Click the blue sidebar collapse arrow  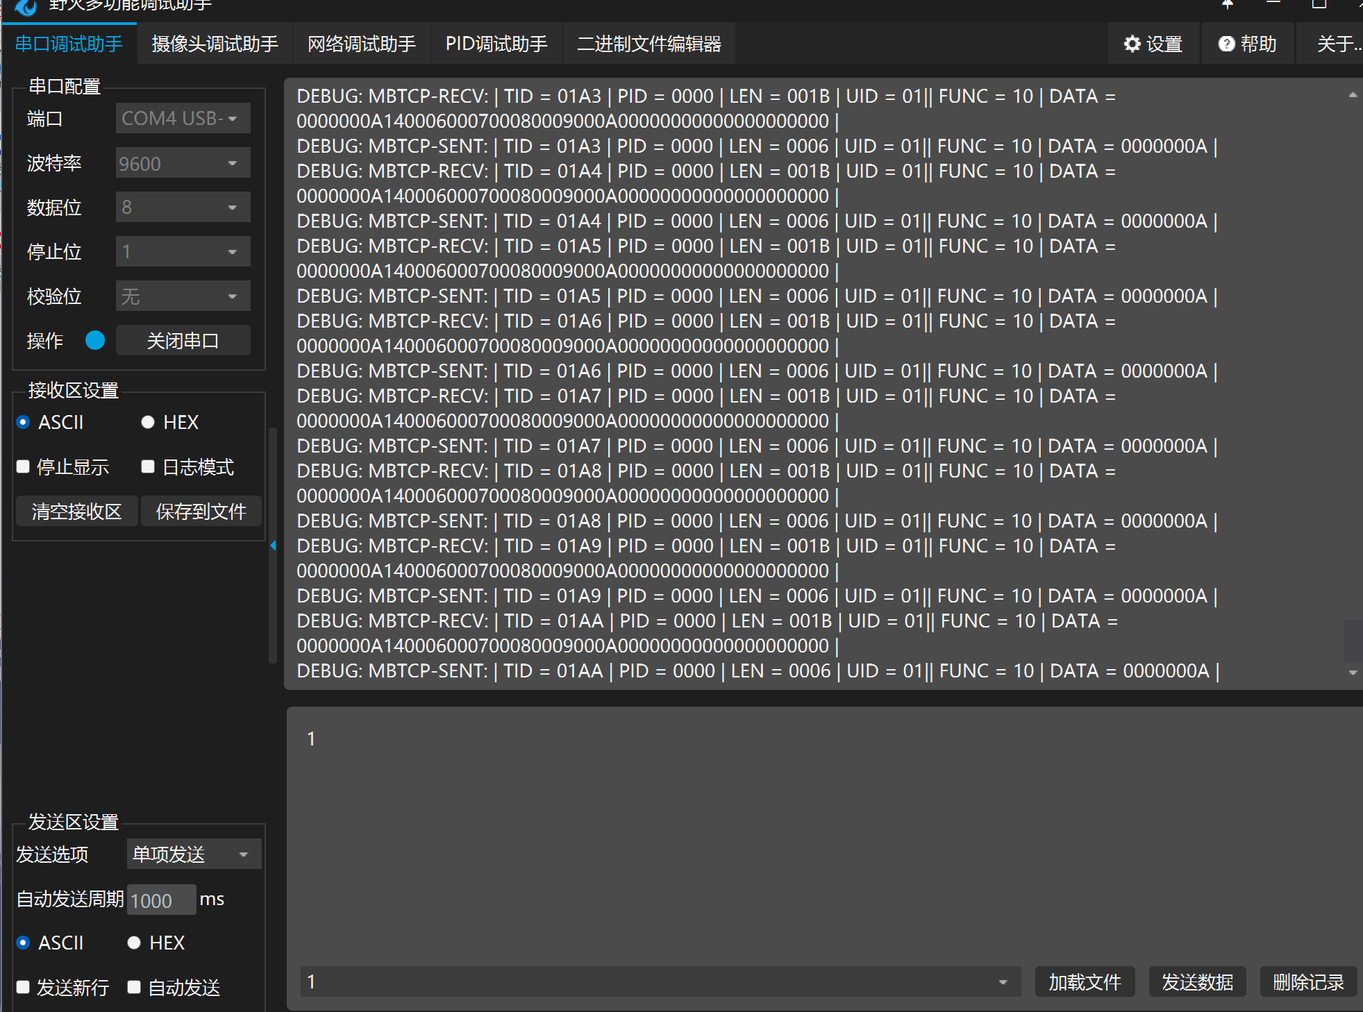273,546
